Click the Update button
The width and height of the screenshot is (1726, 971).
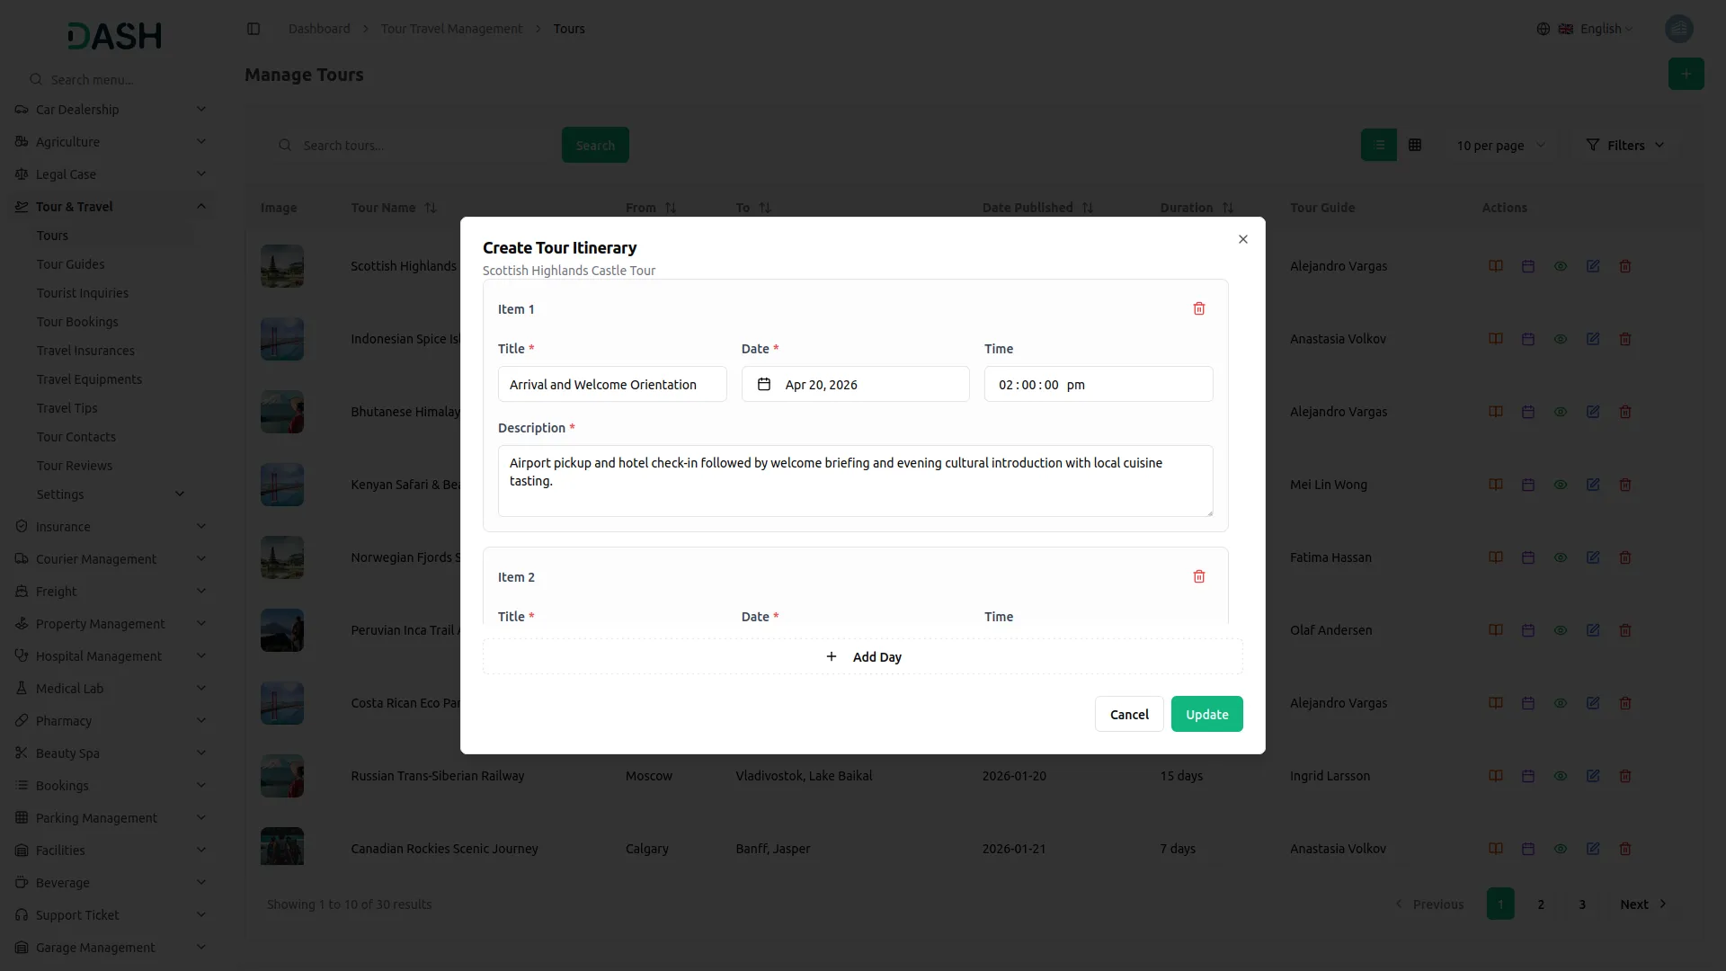coord(1206,714)
